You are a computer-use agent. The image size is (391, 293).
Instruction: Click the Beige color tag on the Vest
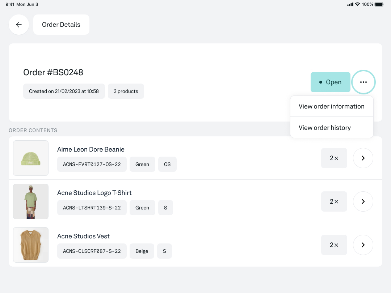142,251
